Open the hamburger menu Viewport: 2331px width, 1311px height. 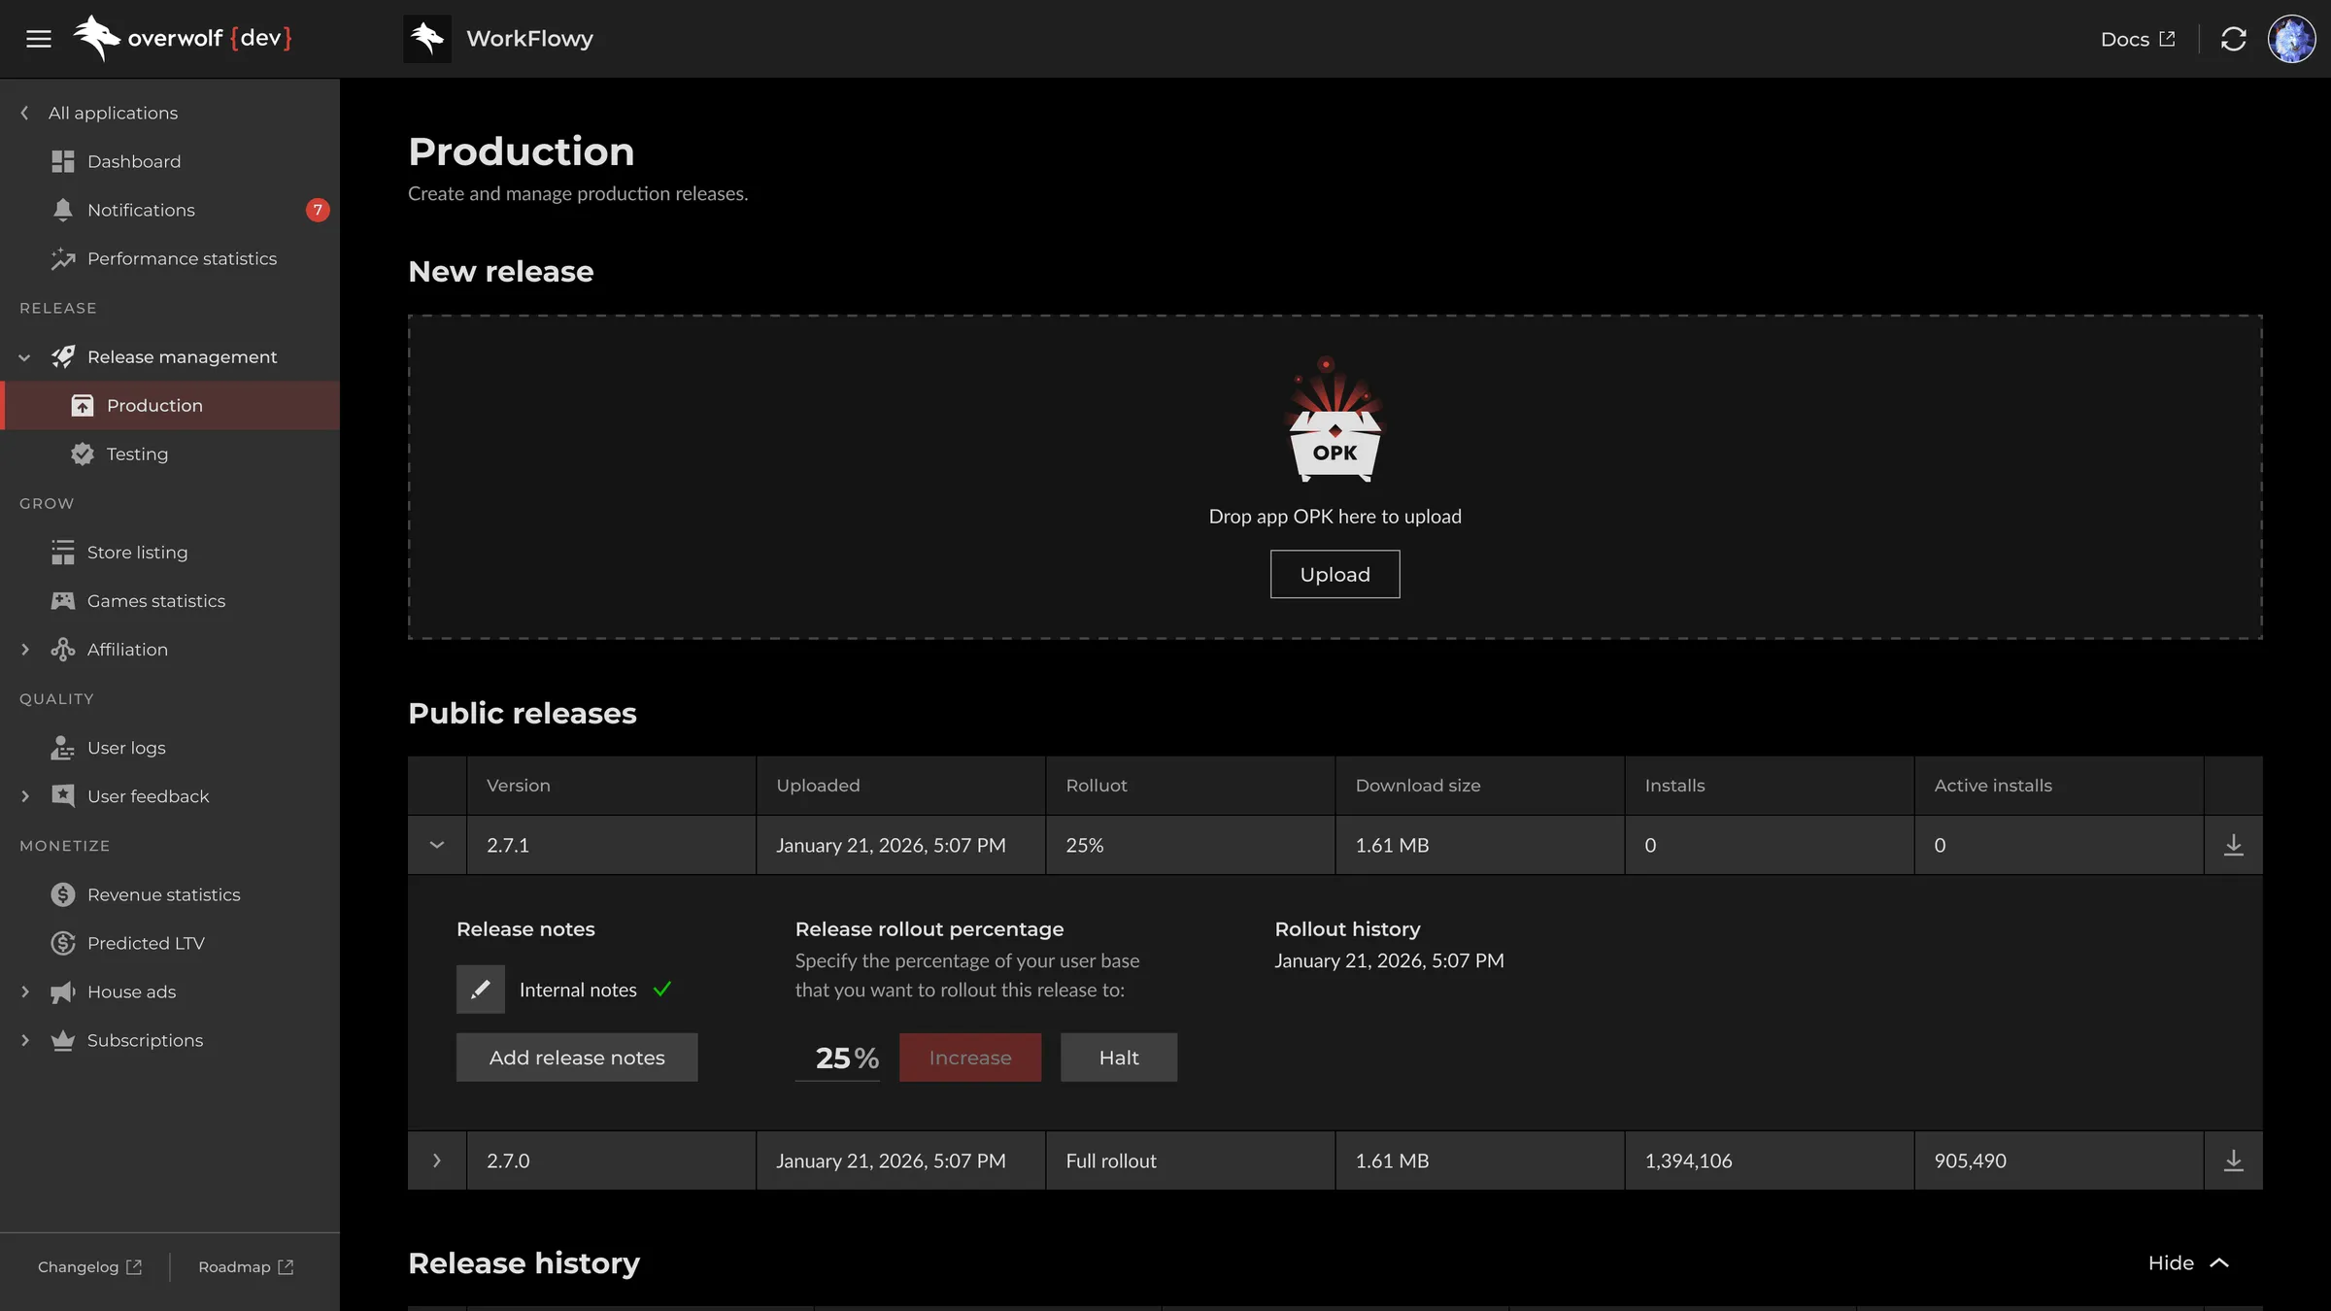point(39,39)
